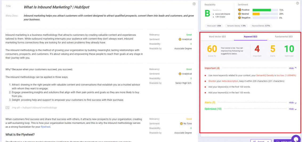The image size is (302, 142).
Task: Click the meta description link
Action: (x=230, y=81)
